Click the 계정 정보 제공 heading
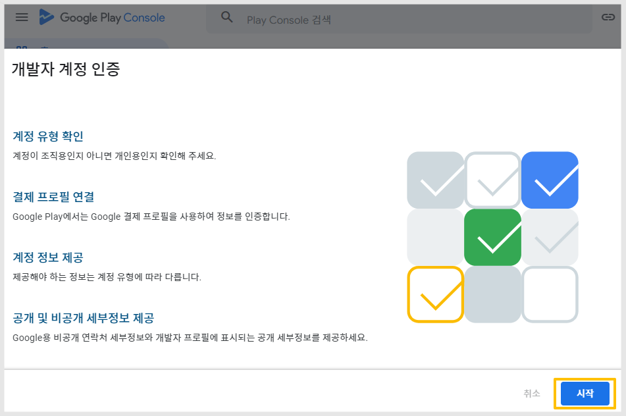 click(48, 257)
